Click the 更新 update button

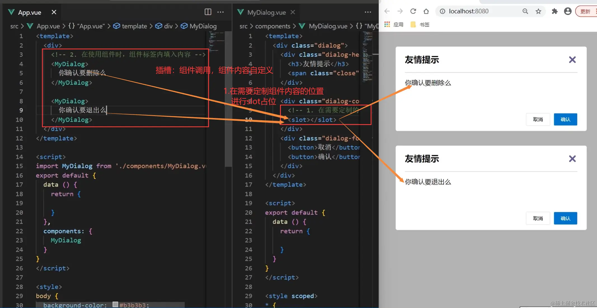pos(586,11)
